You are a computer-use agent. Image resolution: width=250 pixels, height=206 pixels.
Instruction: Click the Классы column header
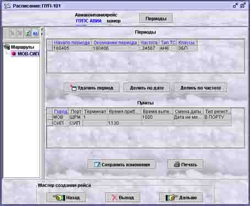187,42
